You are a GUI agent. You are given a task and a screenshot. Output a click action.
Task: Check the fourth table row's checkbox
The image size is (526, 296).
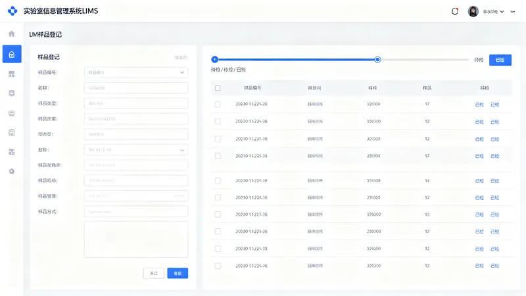click(218, 156)
